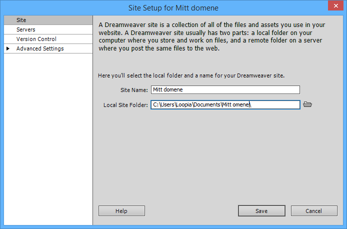Open the Servers category
This screenshot has width=347, height=229.
(x=48, y=29)
